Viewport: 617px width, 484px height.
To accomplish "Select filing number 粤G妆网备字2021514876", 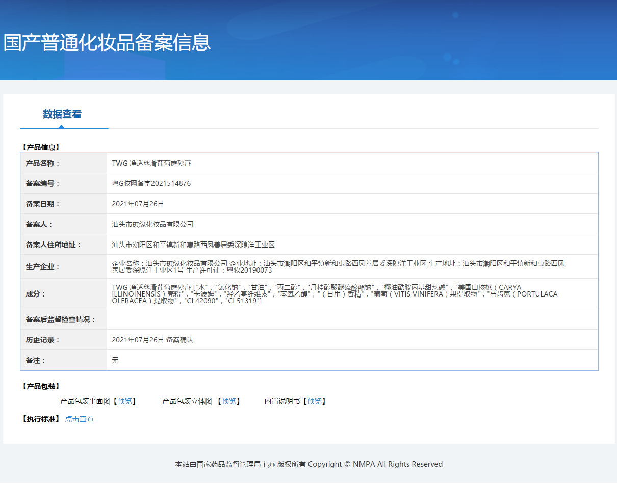I will [x=151, y=183].
